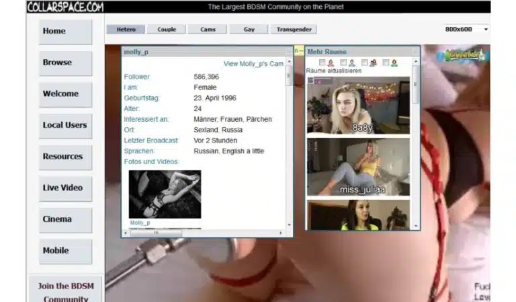Click the Collarspace.com logo
Screen dimensions: 516x302
pos(65,7)
